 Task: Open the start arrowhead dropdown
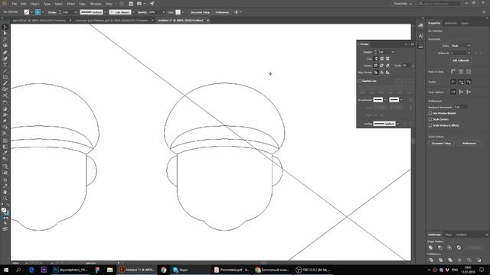[385, 100]
